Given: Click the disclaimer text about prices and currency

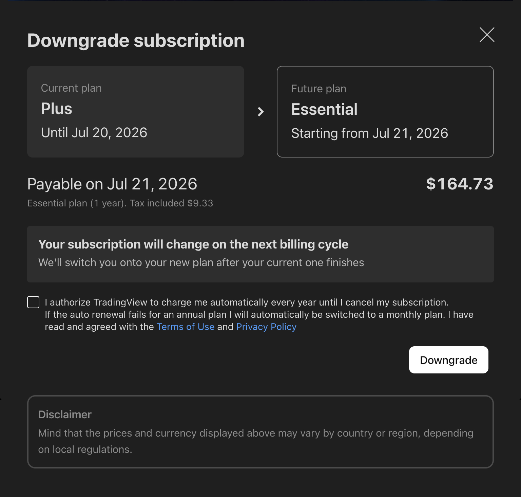Looking at the screenshot, I should [x=256, y=441].
